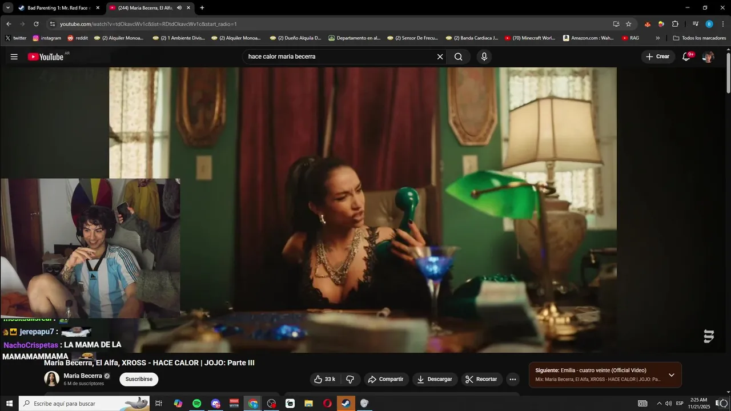This screenshot has height=411, width=731.
Task: Expand the Siguiente up-next mix panel
Action: pyautogui.click(x=671, y=375)
